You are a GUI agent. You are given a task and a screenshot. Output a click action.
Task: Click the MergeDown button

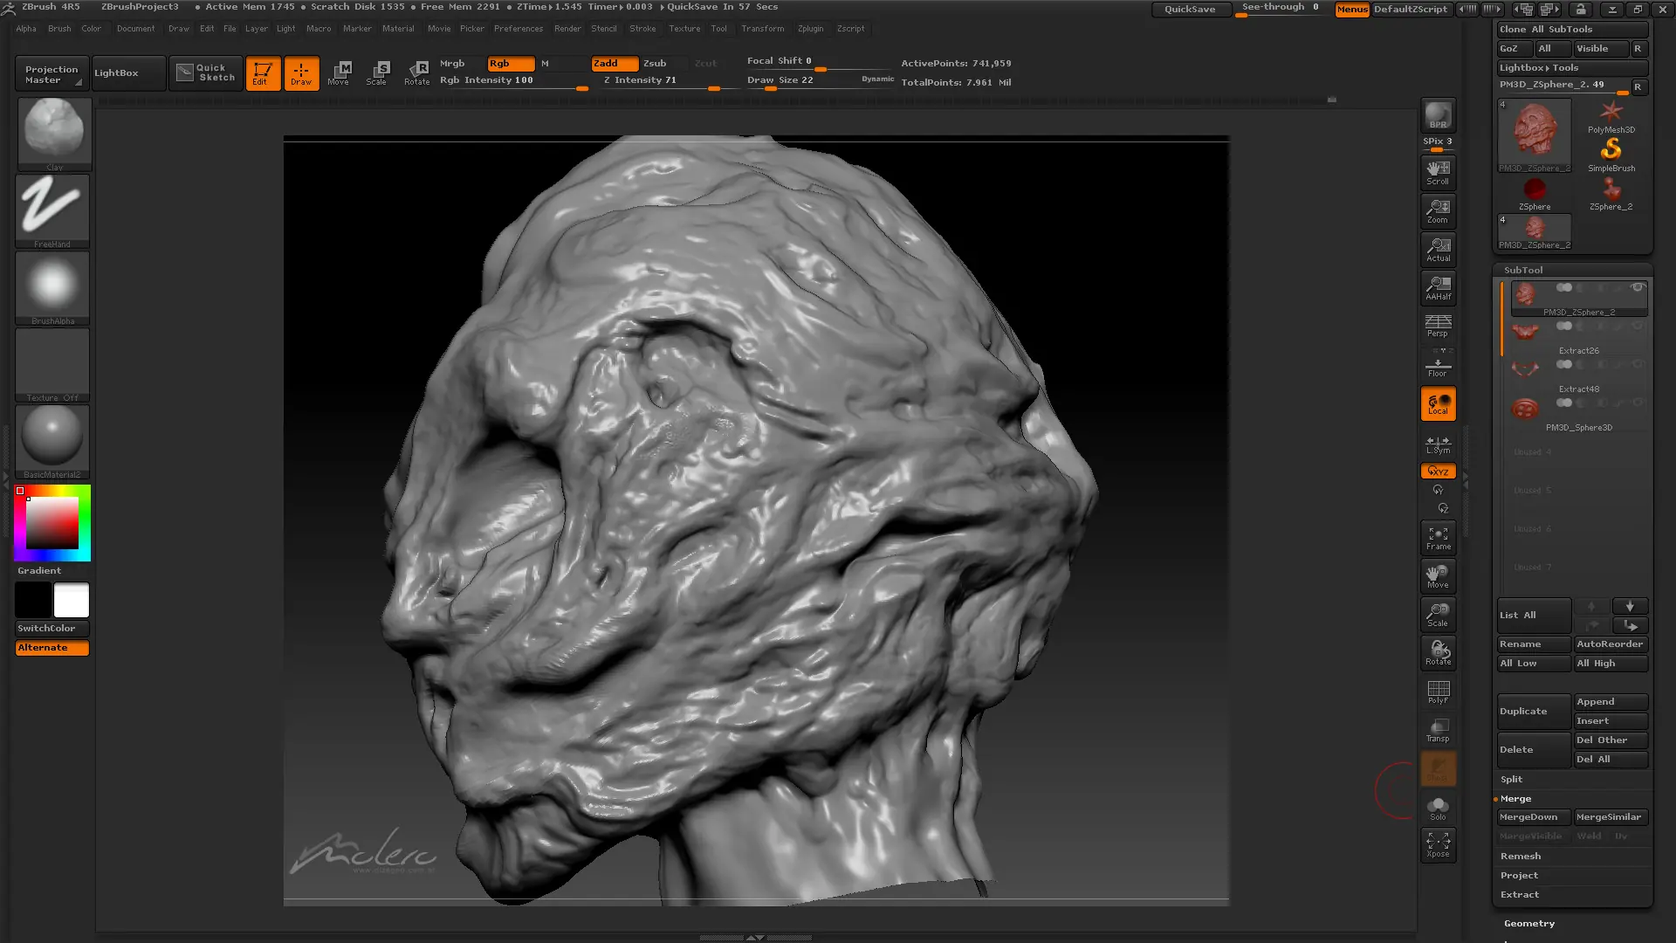click(1533, 817)
